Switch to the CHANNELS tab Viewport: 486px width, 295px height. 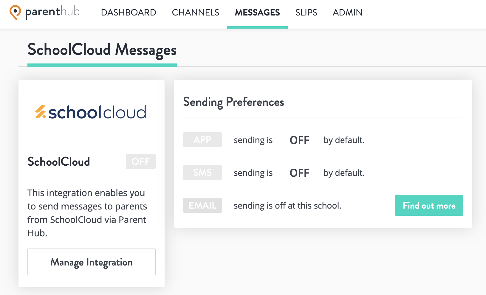pyautogui.click(x=195, y=13)
